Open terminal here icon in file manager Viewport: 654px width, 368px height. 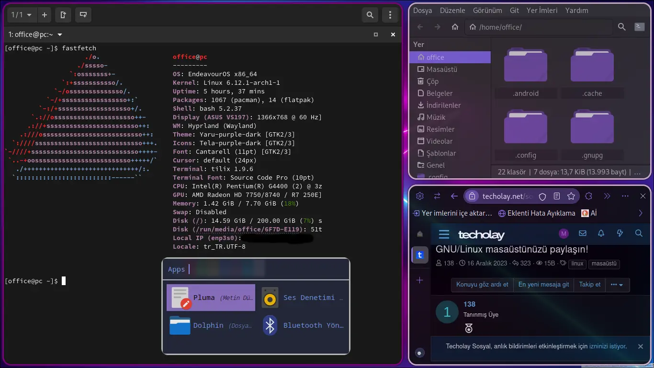tap(639, 27)
